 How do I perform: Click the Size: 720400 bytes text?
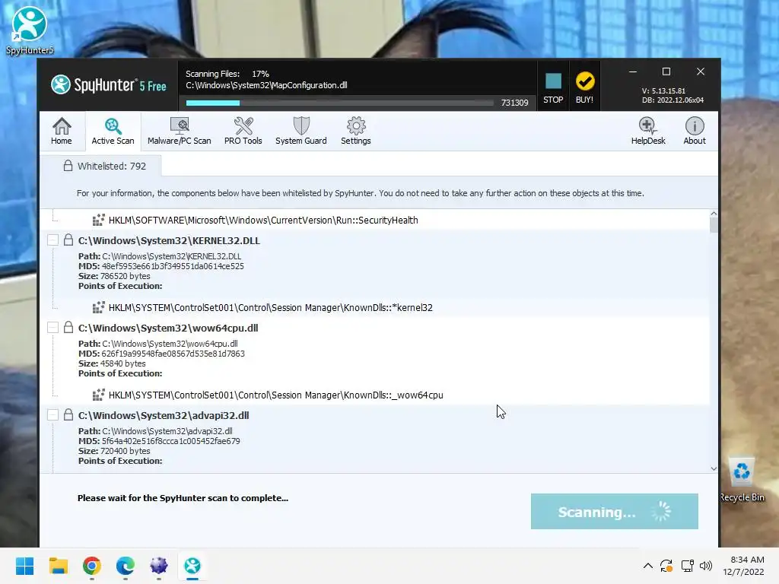pos(114,451)
